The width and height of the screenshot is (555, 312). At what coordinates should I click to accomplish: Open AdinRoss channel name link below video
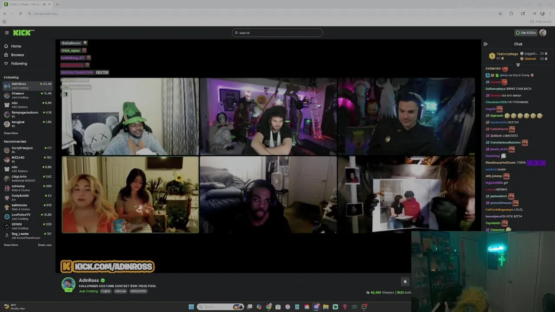(89, 280)
